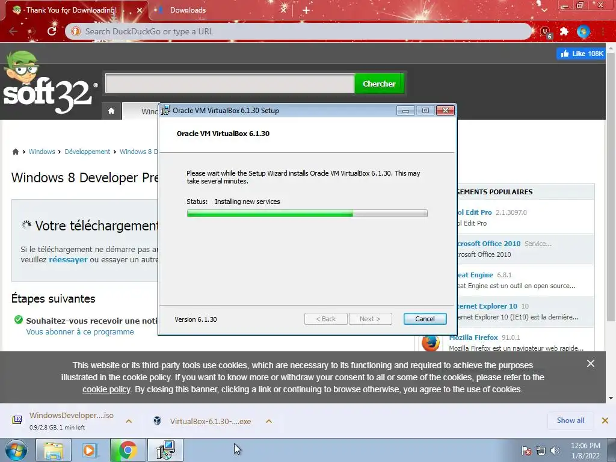Open the Windows breadcrumb link

click(42, 152)
